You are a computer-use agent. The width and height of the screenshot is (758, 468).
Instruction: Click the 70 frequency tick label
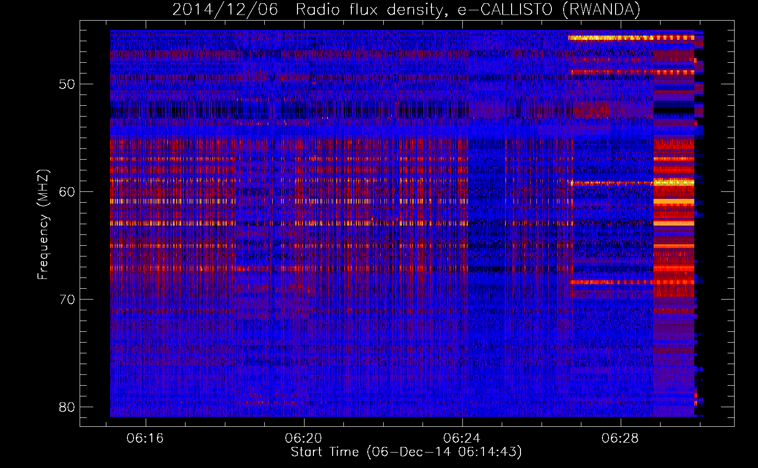pos(67,300)
